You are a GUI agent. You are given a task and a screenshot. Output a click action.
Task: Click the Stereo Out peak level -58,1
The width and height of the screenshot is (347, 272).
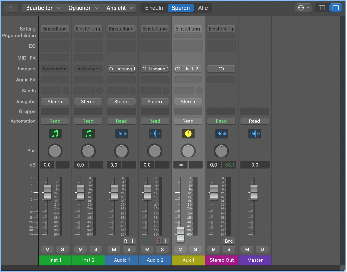click(228, 165)
